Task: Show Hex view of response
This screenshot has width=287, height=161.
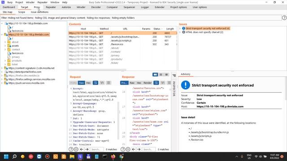Action: (x=139, y=83)
